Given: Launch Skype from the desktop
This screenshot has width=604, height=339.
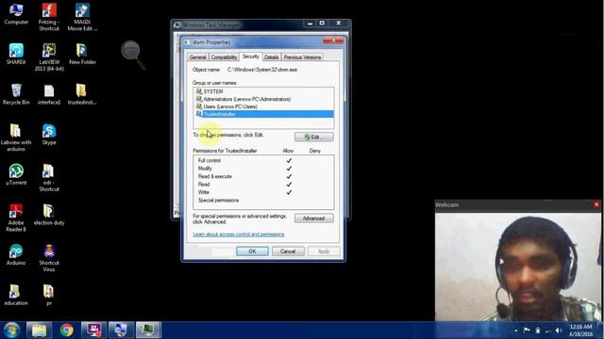Looking at the screenshot, I should (49, 134).
